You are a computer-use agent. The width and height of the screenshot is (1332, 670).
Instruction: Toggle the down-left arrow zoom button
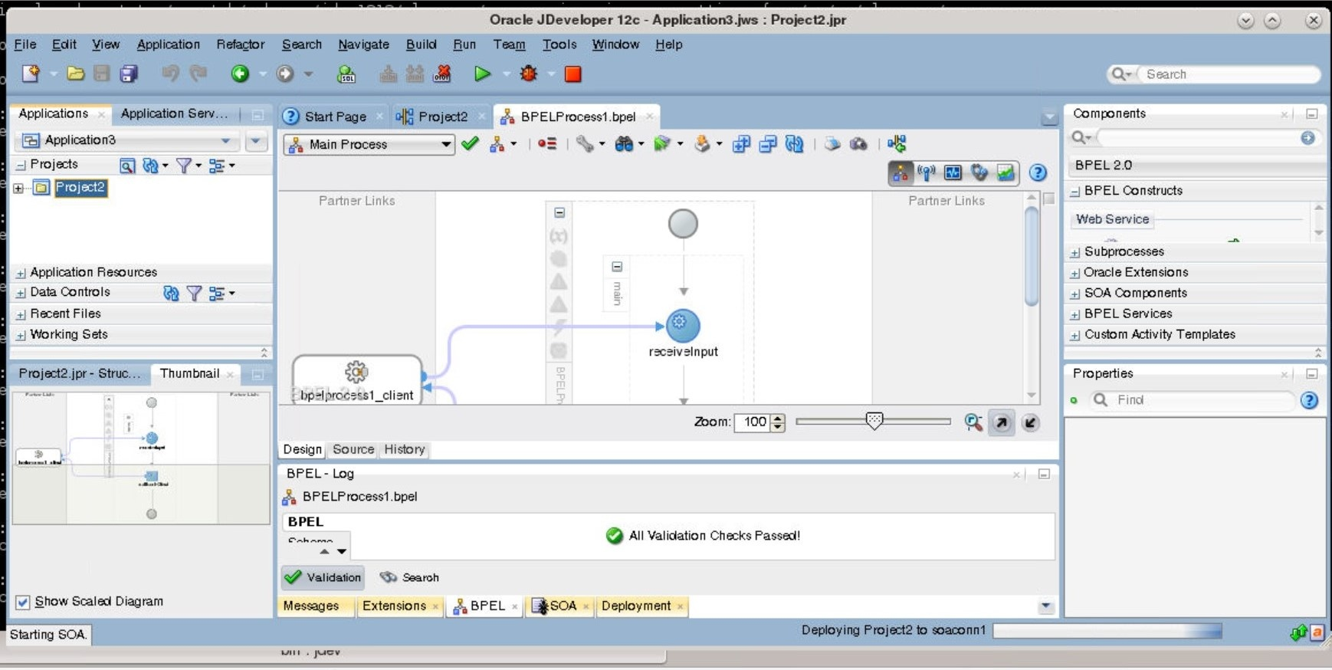(1030, 422)
